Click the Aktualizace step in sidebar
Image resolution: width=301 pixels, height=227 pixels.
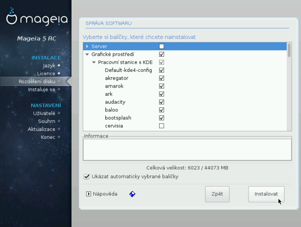42,129
